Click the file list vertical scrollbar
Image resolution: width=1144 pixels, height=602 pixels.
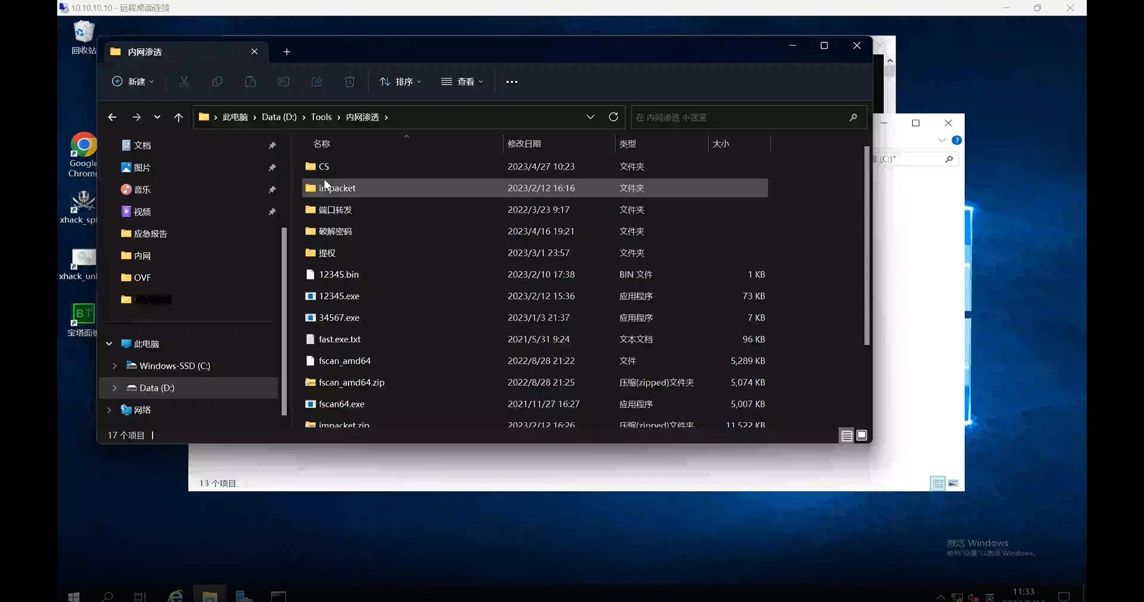[866, 244]
